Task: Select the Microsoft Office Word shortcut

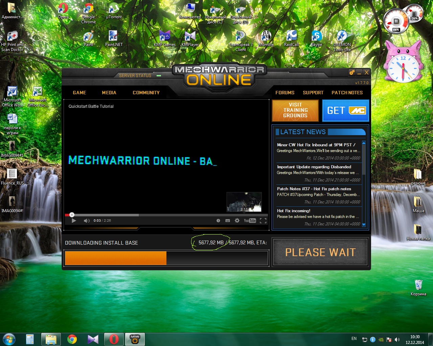Action: coord(12,96)
